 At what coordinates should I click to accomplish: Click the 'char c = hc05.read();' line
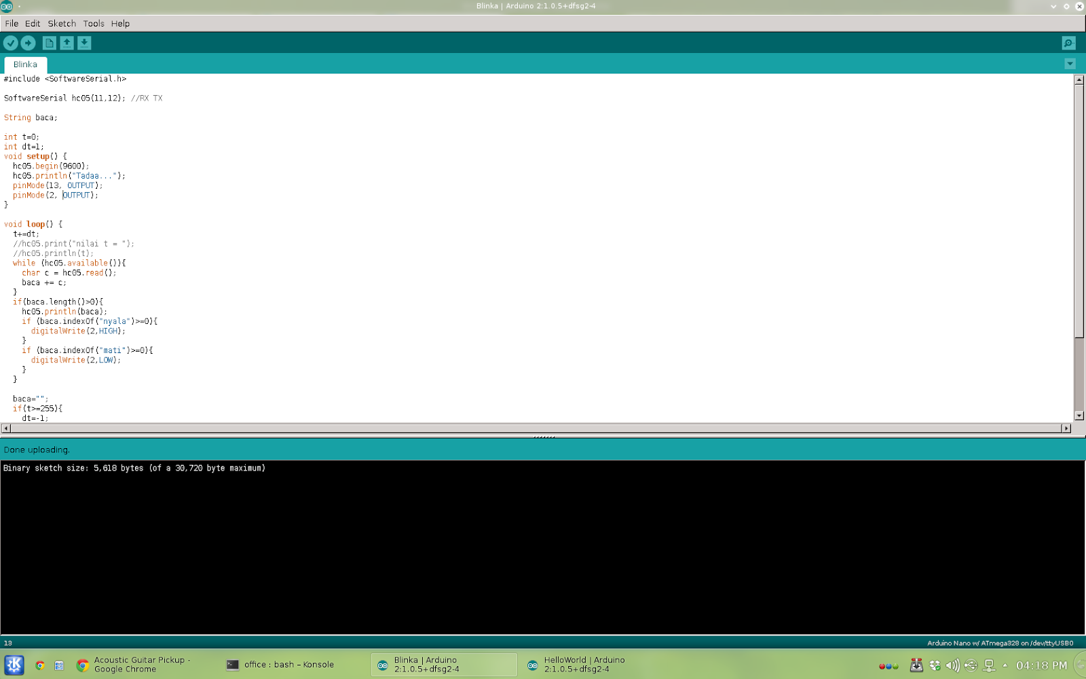[x=69, y=273]
